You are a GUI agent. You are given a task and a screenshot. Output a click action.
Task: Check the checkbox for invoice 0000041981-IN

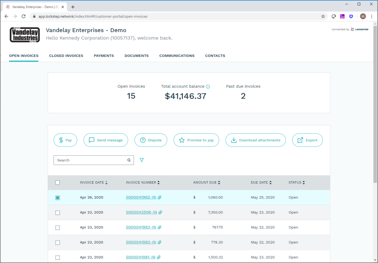click(57, 258)
